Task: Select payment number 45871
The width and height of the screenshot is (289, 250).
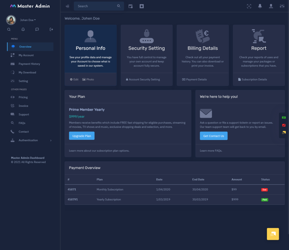Action: [x=72, y=189]
